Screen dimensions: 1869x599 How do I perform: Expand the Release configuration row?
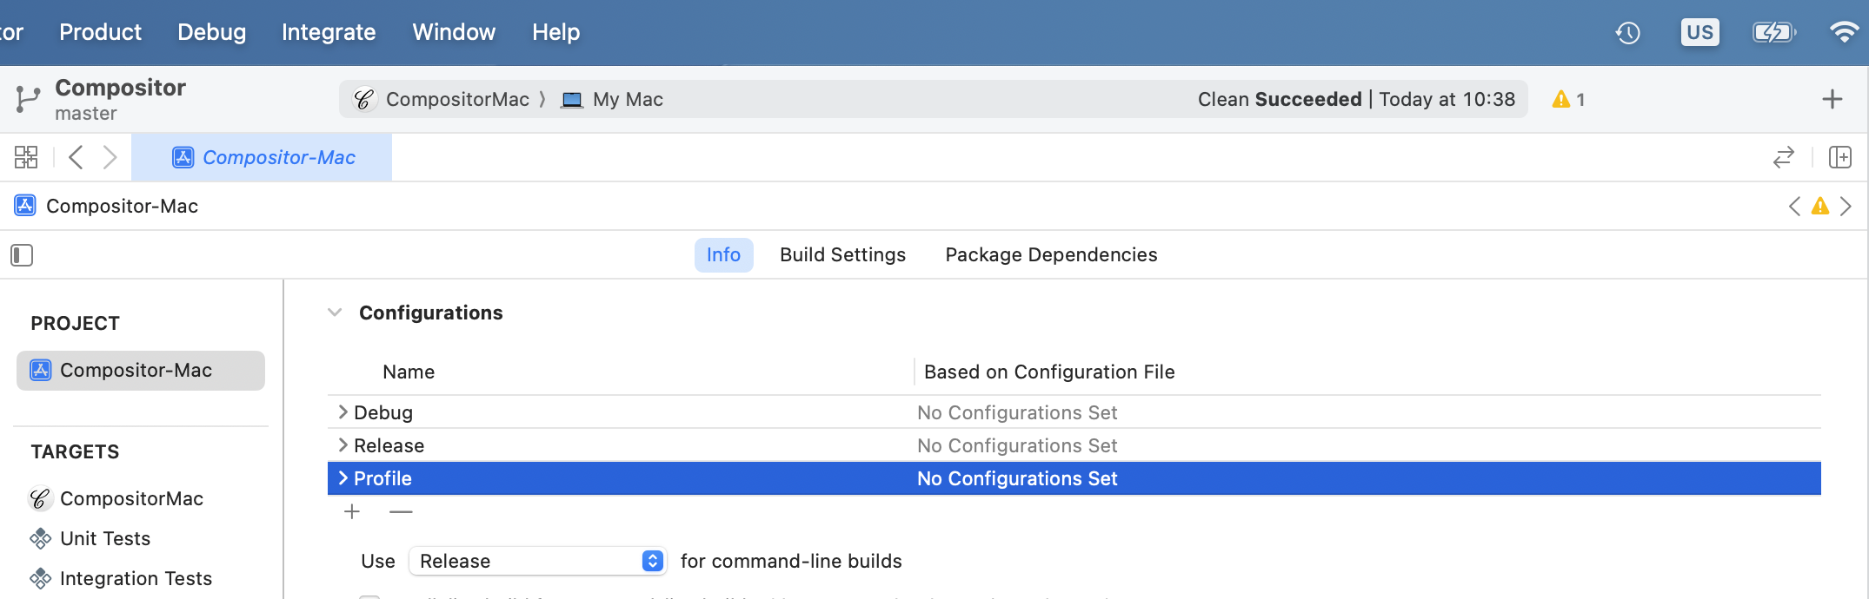click(343, 445)
